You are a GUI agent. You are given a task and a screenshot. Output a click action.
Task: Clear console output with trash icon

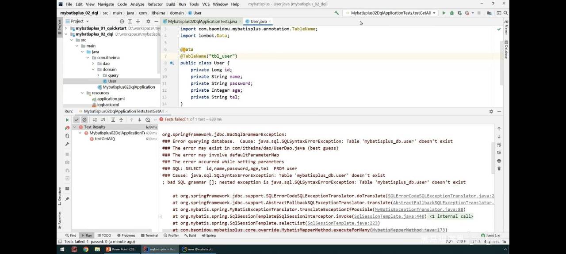point(499,168)
